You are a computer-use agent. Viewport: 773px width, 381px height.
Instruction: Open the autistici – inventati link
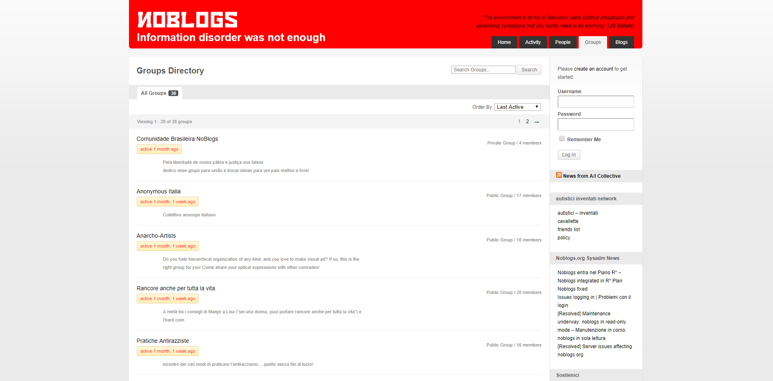pos(577,213)
